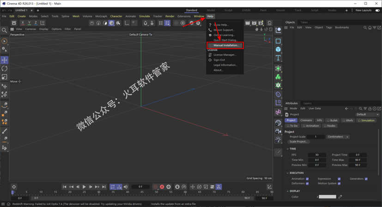The height and width of the screenshot is (207, 382).
Task: Click the Simulation attributes button
Action: 366,120
